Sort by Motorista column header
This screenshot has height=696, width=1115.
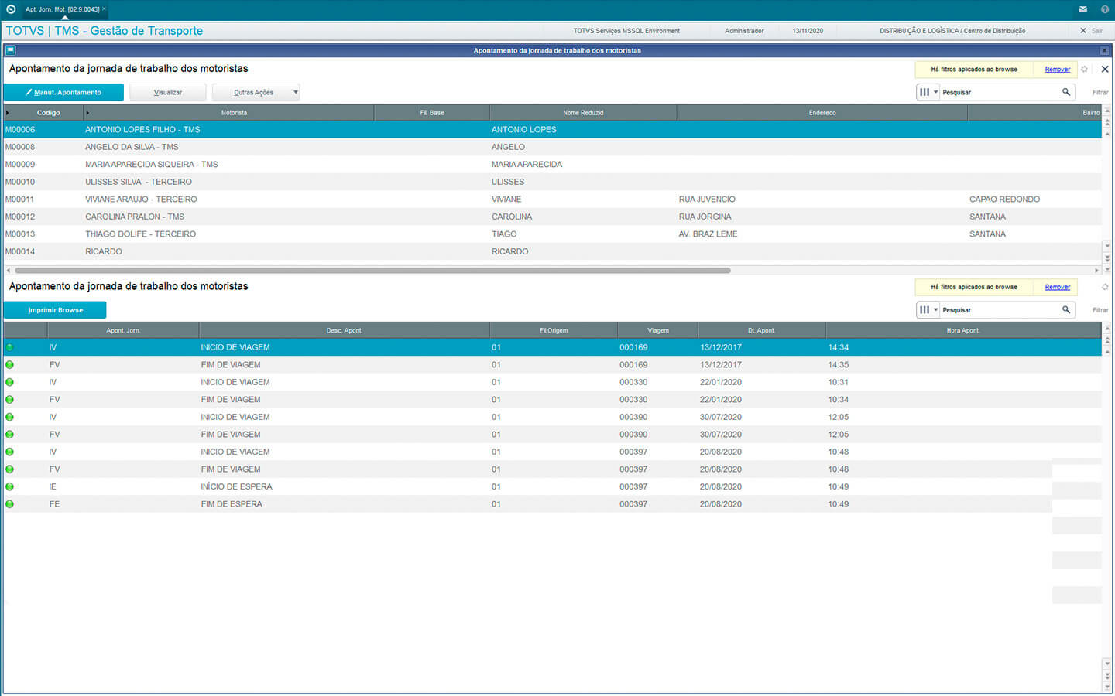(x=234, y=113)
